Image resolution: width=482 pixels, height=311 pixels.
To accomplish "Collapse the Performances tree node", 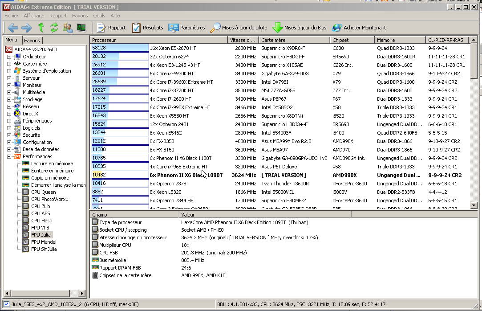I will [9, 156].
